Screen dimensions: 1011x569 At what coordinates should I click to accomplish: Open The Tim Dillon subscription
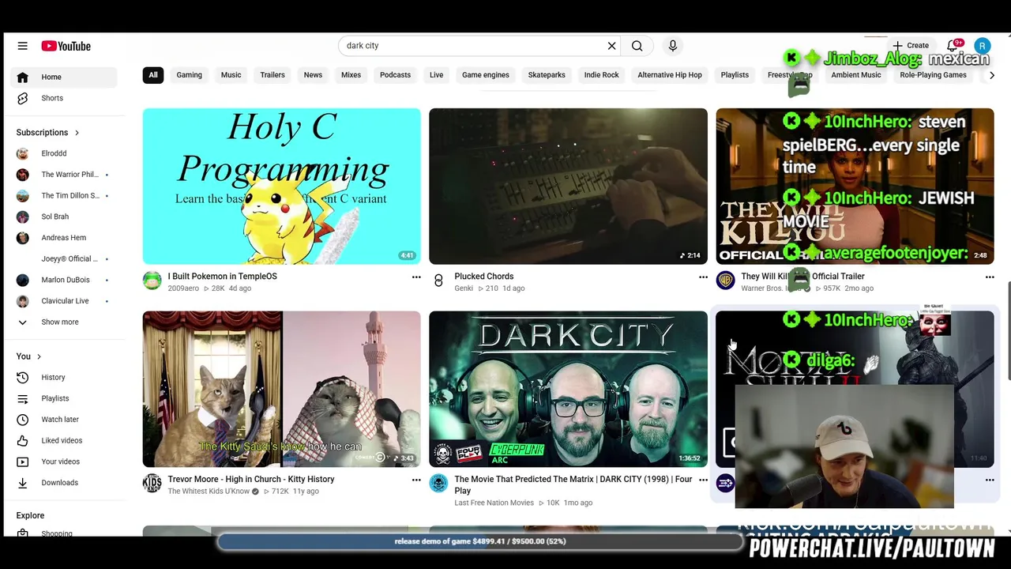(64, 195)
